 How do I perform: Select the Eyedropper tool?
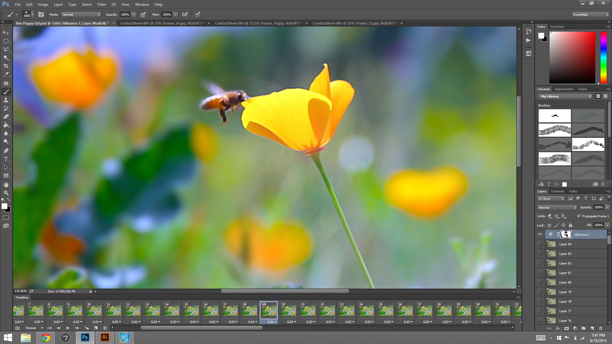[6, 74]
